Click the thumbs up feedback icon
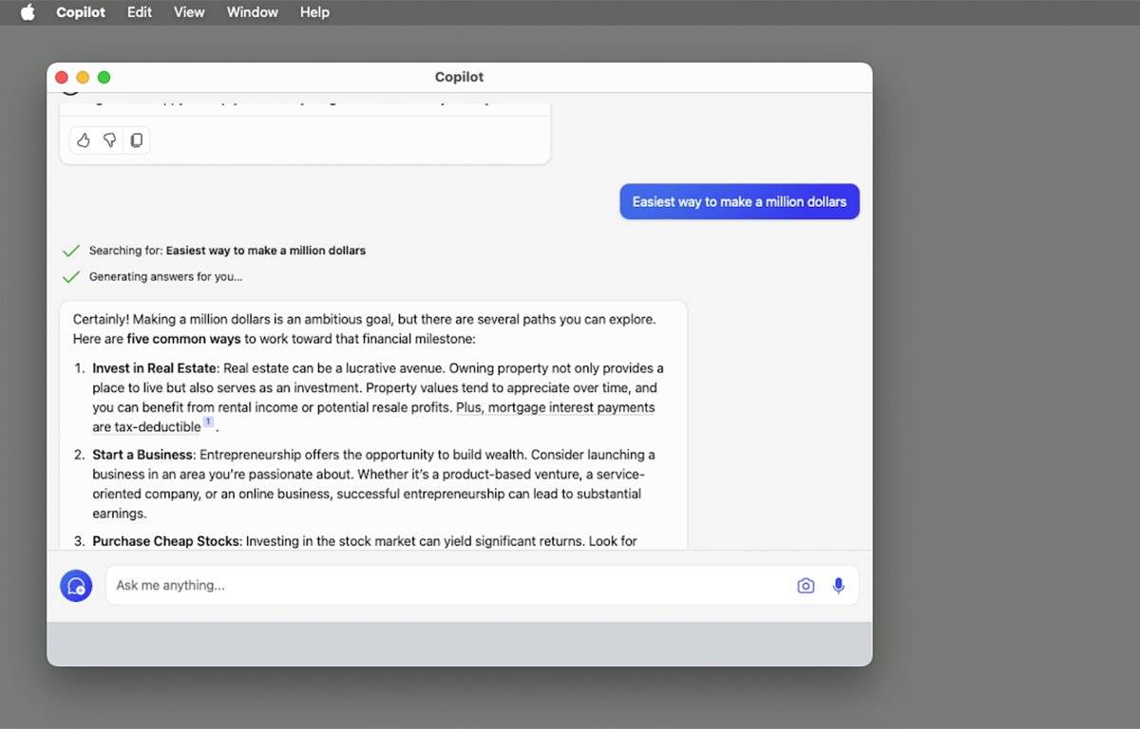 click(x=84, y=140)
